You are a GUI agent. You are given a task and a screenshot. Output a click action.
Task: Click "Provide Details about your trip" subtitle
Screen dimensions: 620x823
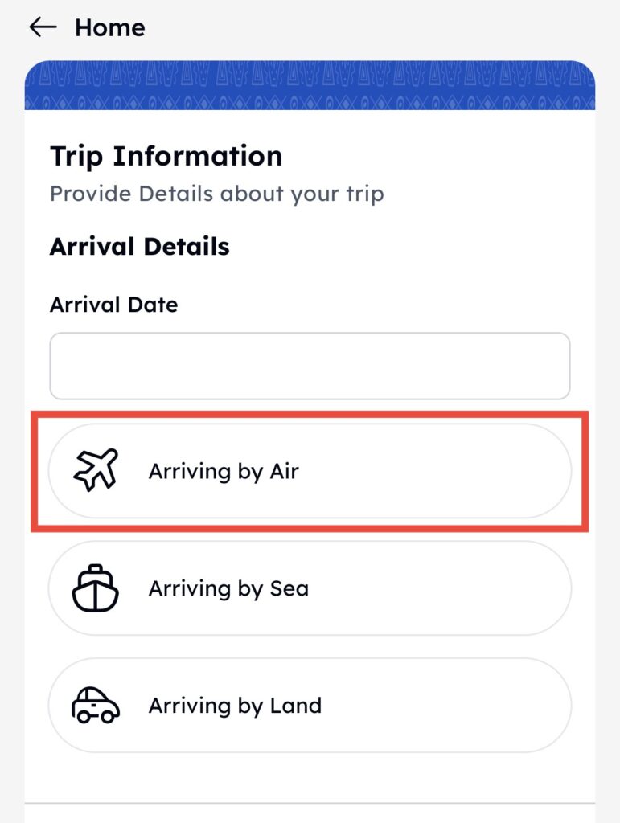coord(216,194)
